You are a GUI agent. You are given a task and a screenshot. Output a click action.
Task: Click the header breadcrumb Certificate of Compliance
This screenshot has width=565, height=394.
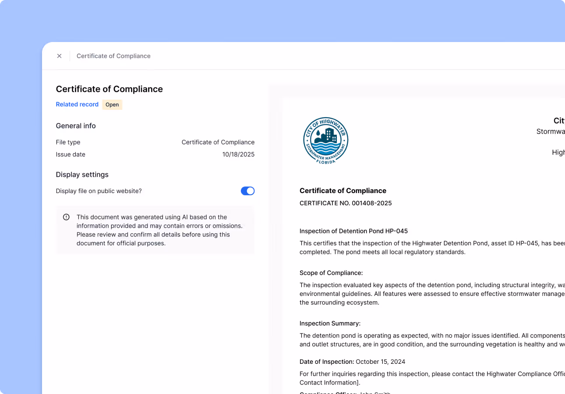[x=113, y=56]
